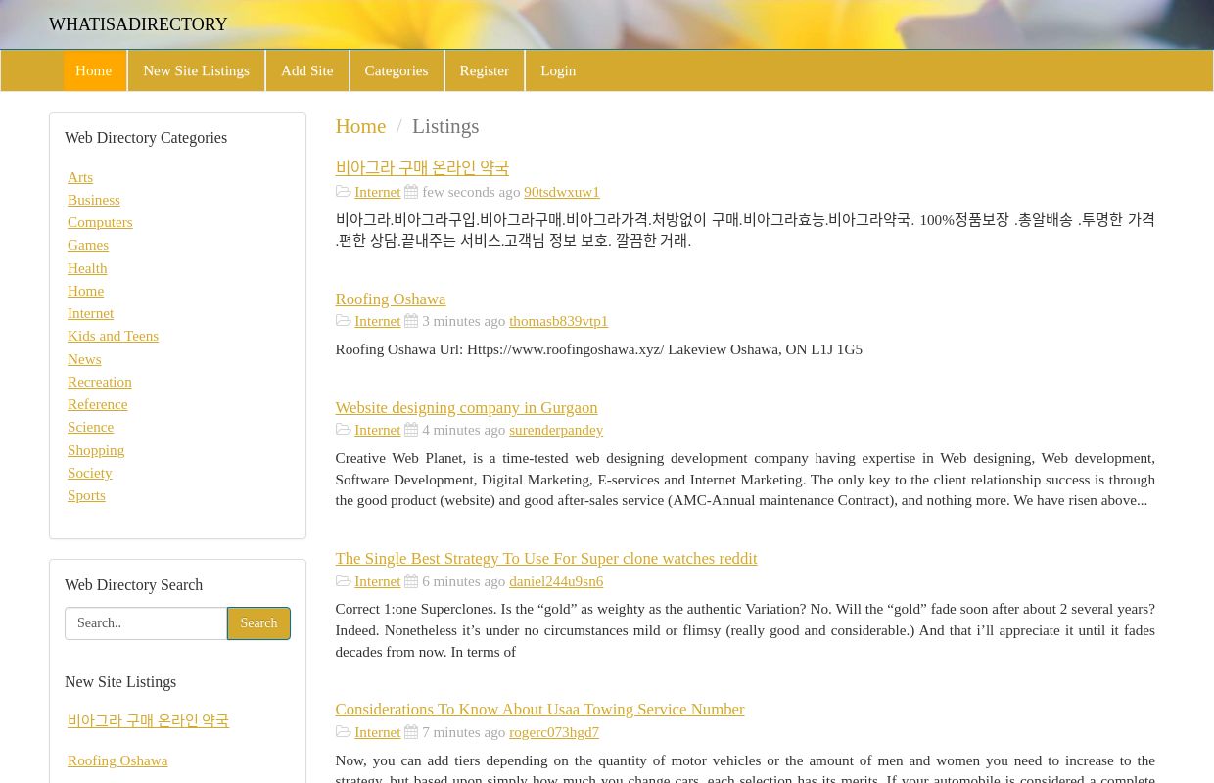
Task: View user thomasb839vtp1 profile
Action: click(x=558, y=321)
